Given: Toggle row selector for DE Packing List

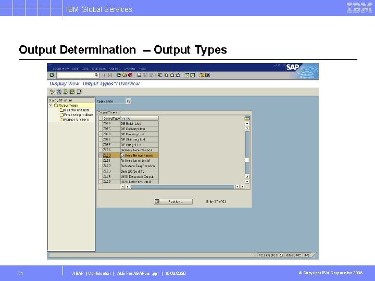Looking at the screenshot, I should pyautogui.click(x=101, y=134).
